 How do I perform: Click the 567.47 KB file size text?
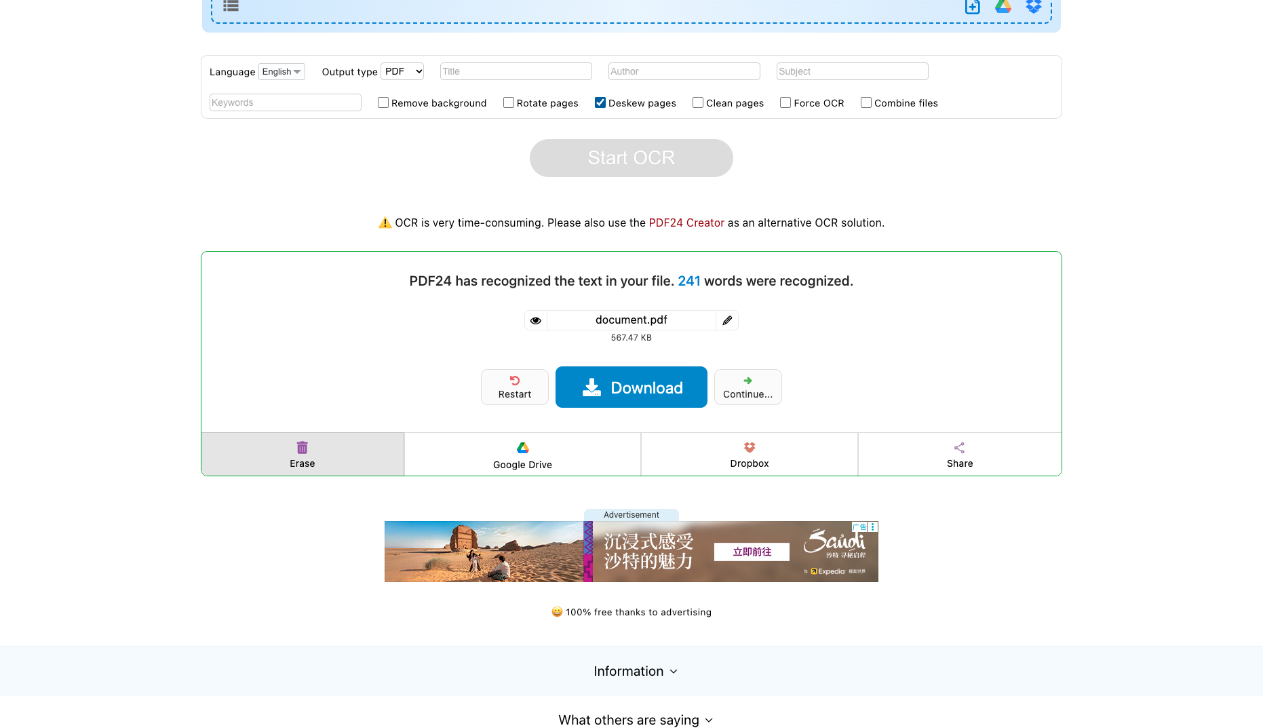pyautogui.click(x=631, y=338)
